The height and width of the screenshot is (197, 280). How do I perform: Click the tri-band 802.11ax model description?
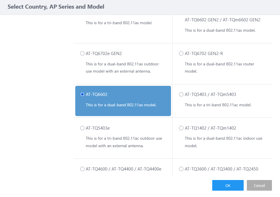point(119,22)
